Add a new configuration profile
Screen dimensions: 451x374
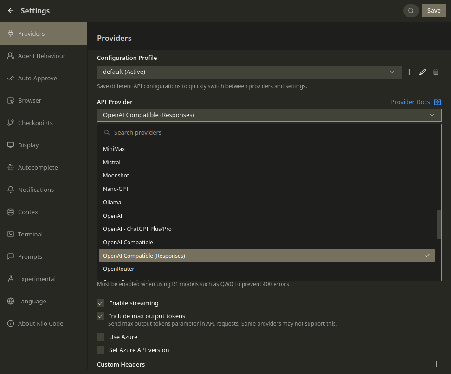tap(409, 72)
